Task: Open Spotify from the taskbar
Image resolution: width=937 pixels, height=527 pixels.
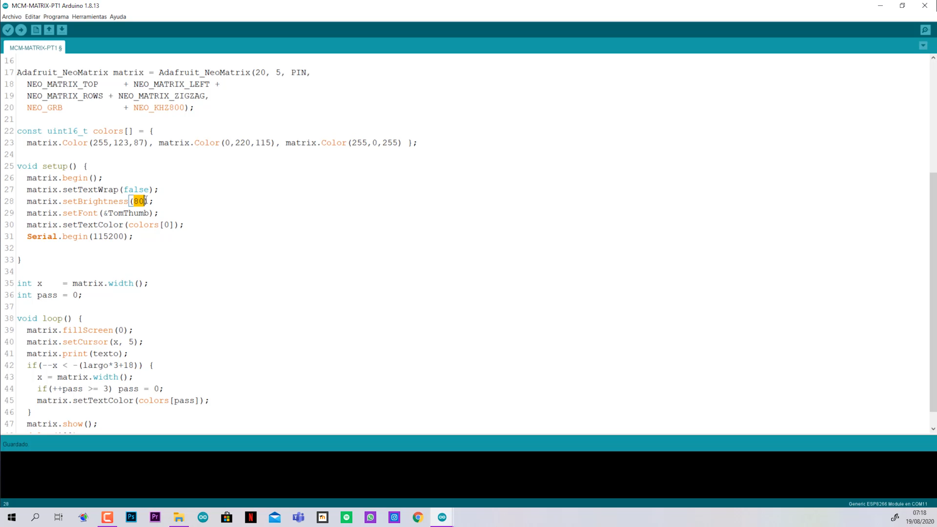Action: [346, 517]
